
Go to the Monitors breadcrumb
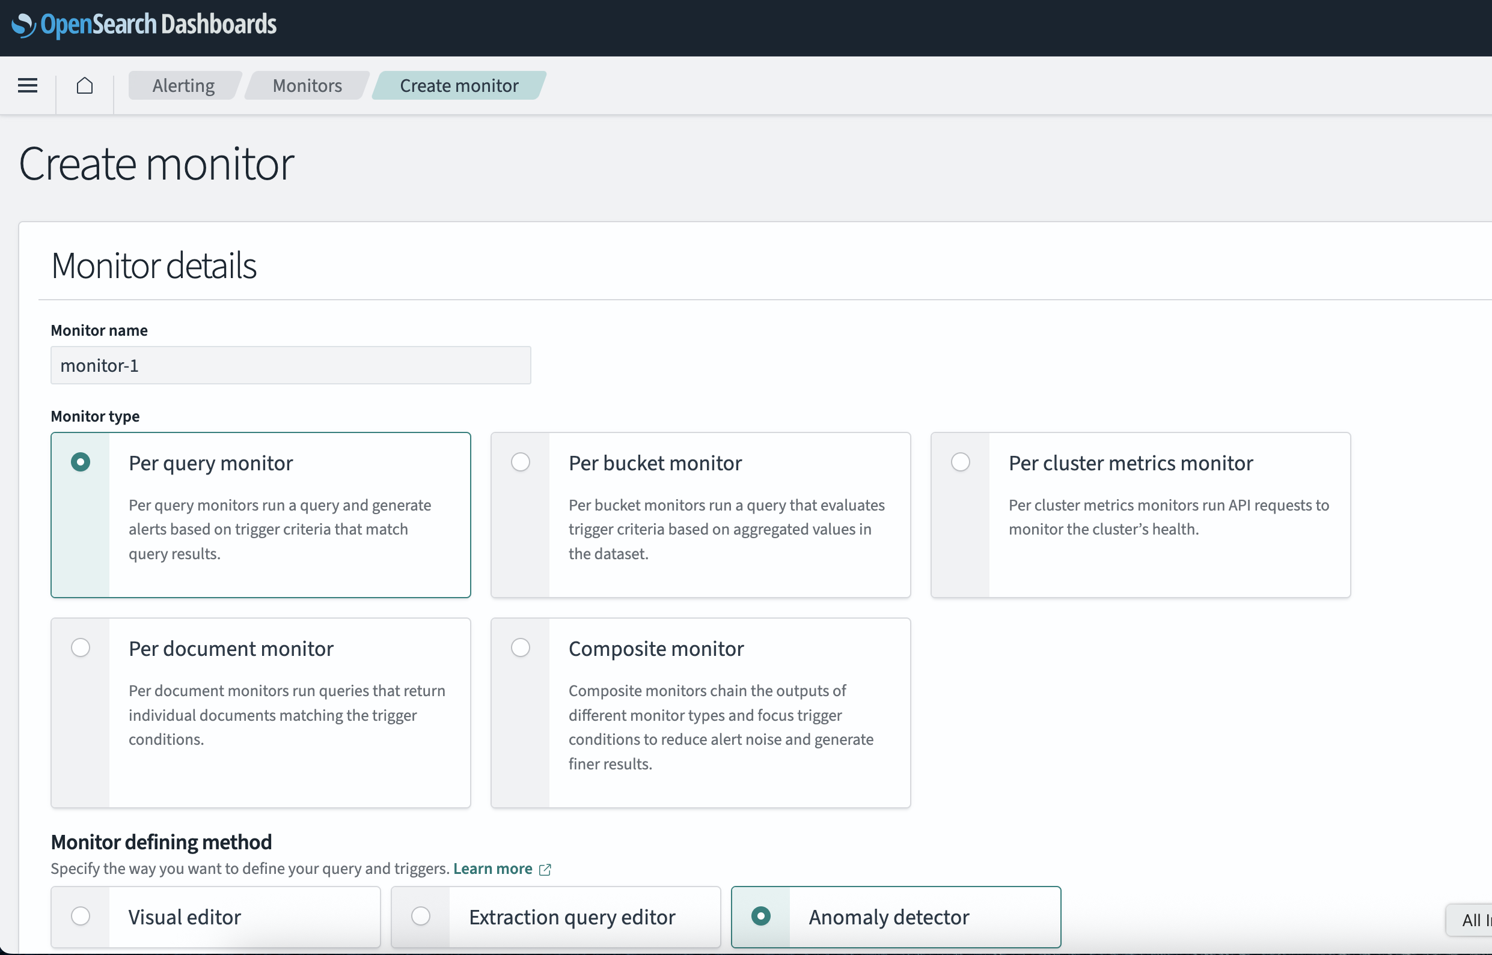[307, 85]
